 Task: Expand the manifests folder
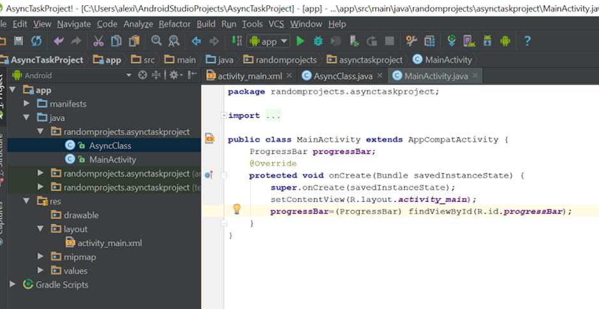pyautogui.click(x=26, y=103)
